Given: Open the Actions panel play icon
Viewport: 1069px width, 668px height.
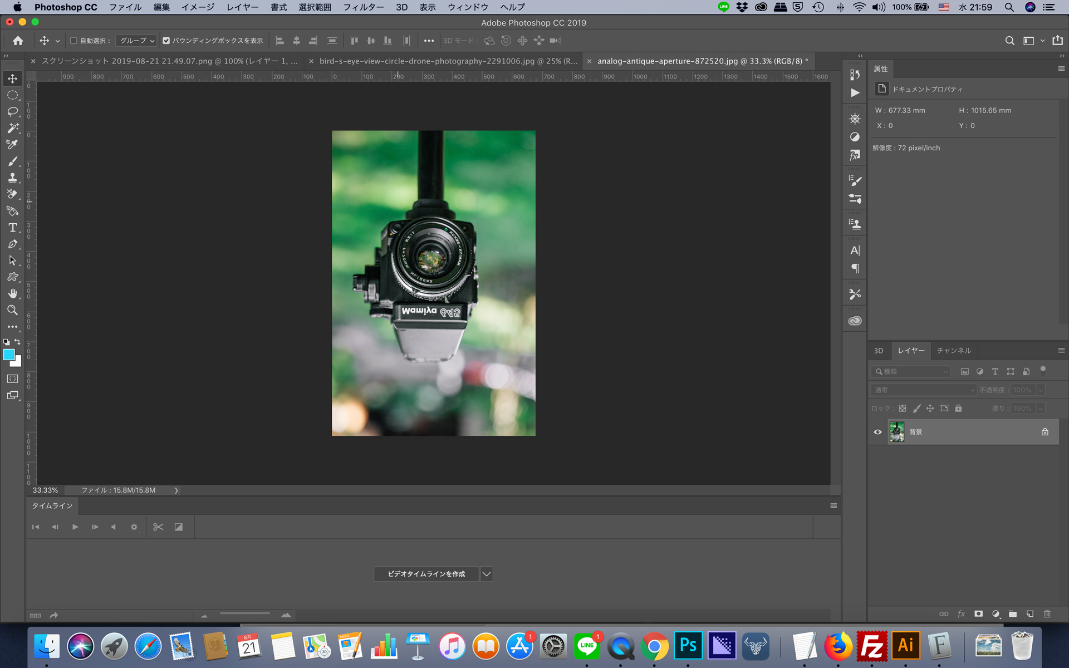Looking at the screenshot, I should (855, 93).
